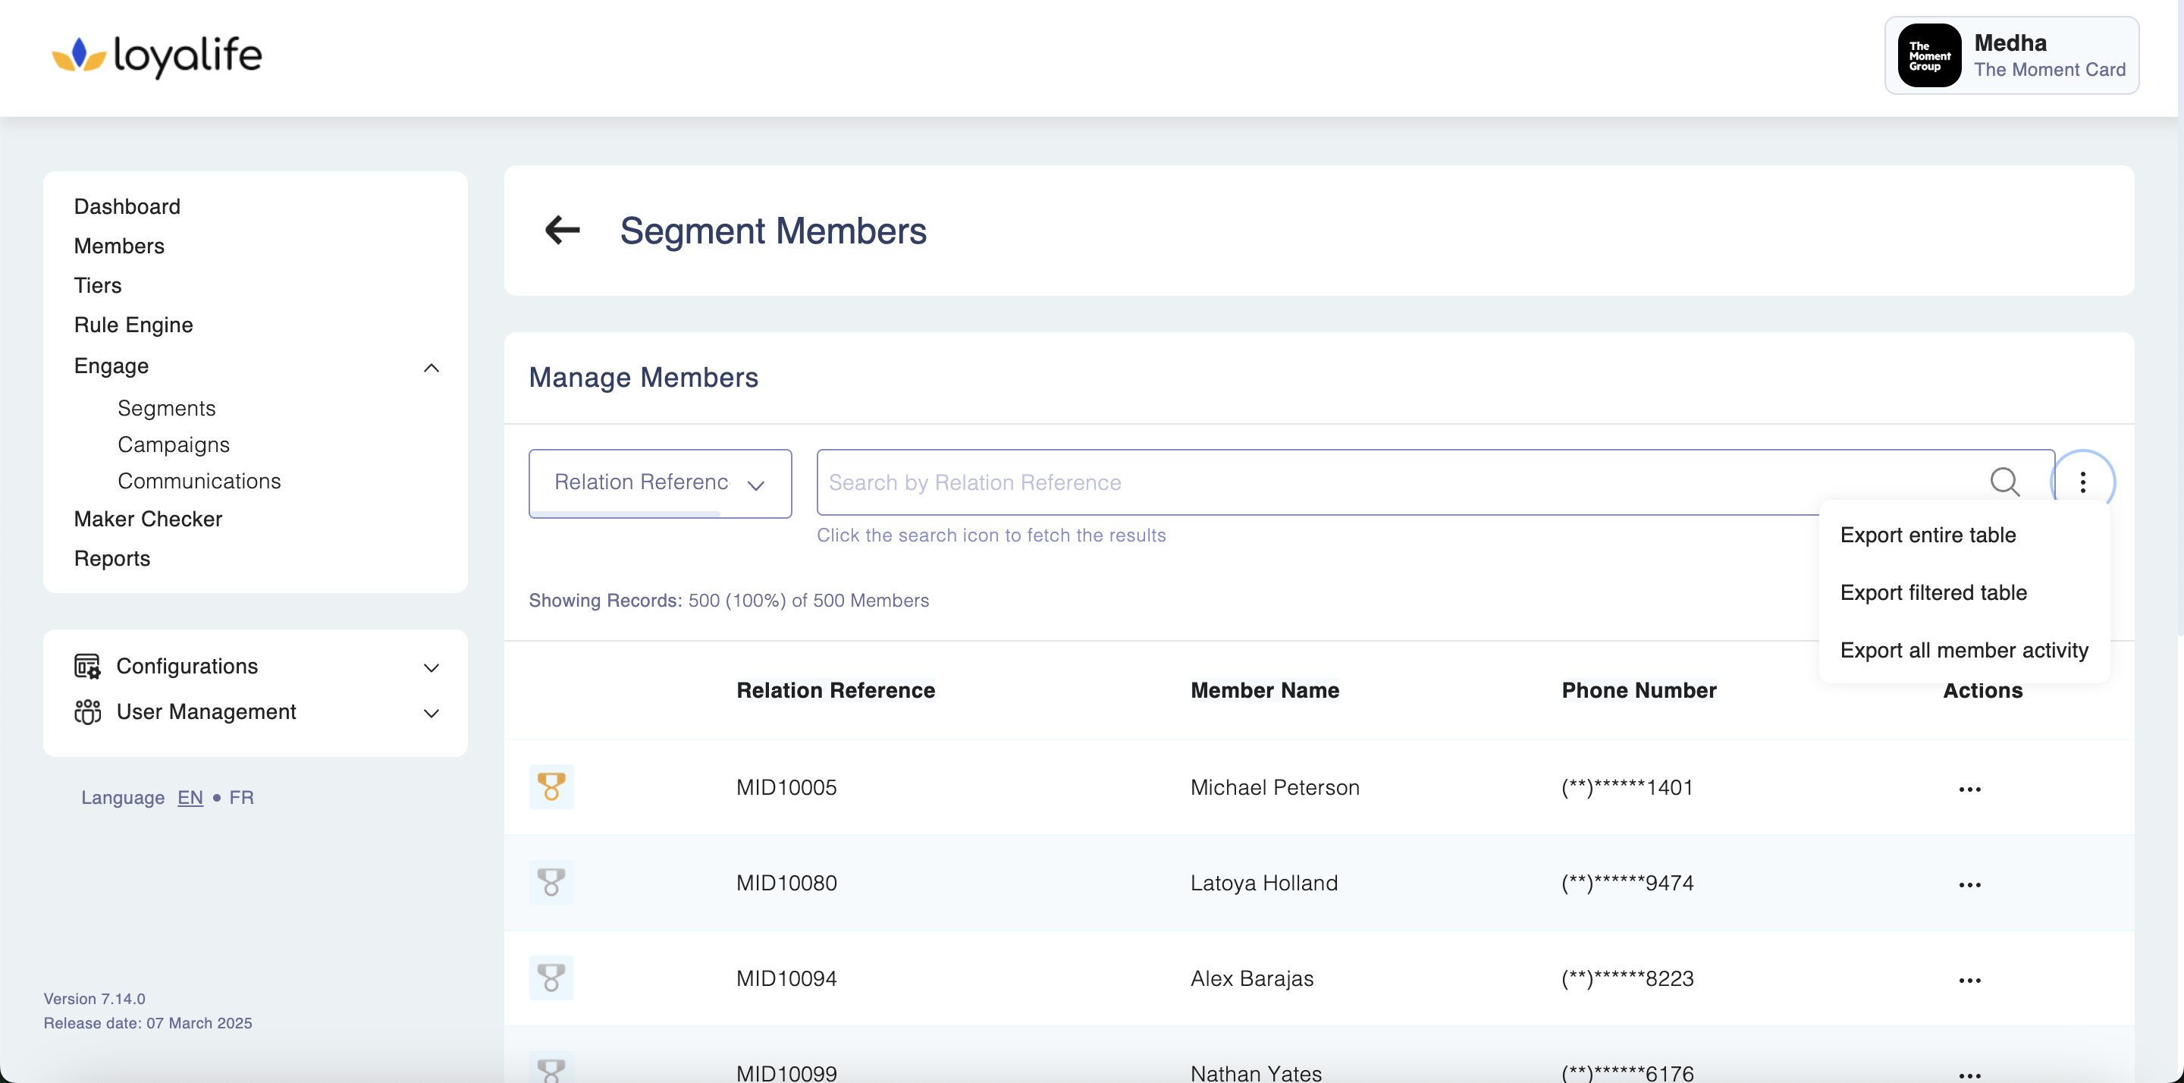This screenshot has width=2184, height=1083.
Task: Choose Export entire table
Action: [1927, 535]
